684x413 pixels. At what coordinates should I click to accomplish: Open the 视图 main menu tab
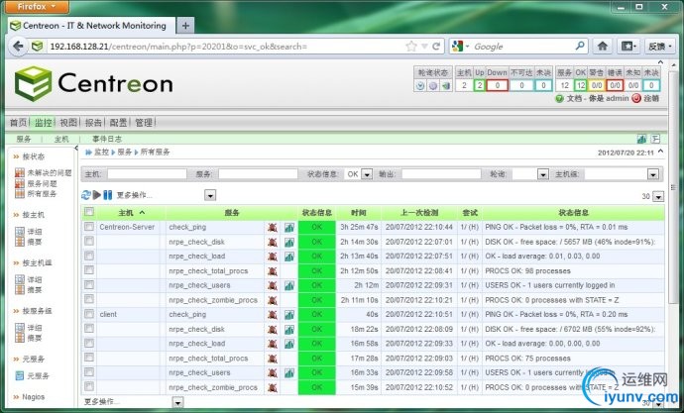[68, 123]
